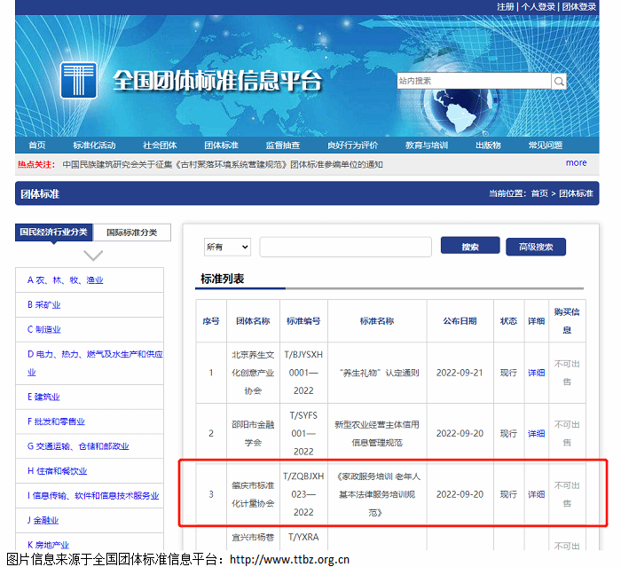Viewport: 621px width, 567px height.
Task: Open 标准化活动 menu item
Action: (94, 145)
